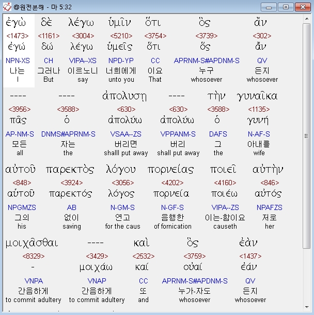
Task: Click the parsing code VIPA--XS
Action: click(83, 61)
